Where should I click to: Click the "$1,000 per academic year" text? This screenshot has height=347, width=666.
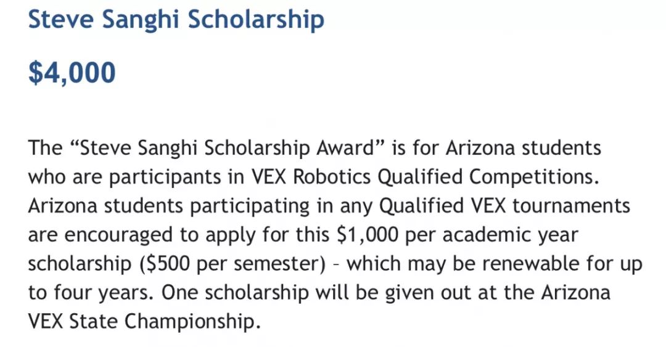[458, 235]
